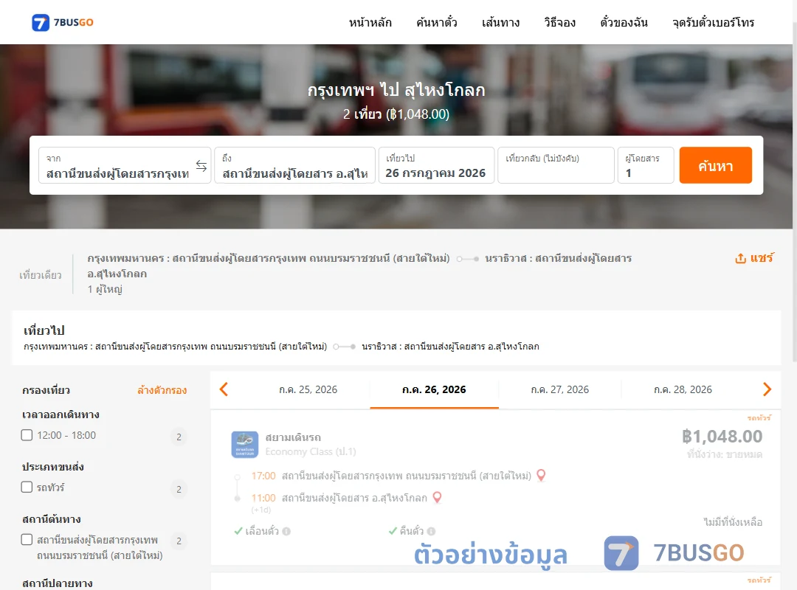Open the ผู้โดยสาร passenger count field

point(646,165)
